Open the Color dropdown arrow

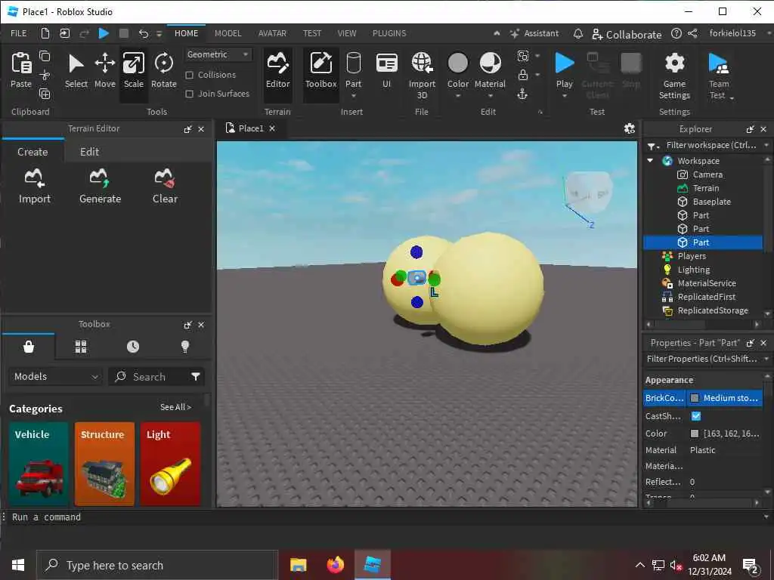[458, 96]
